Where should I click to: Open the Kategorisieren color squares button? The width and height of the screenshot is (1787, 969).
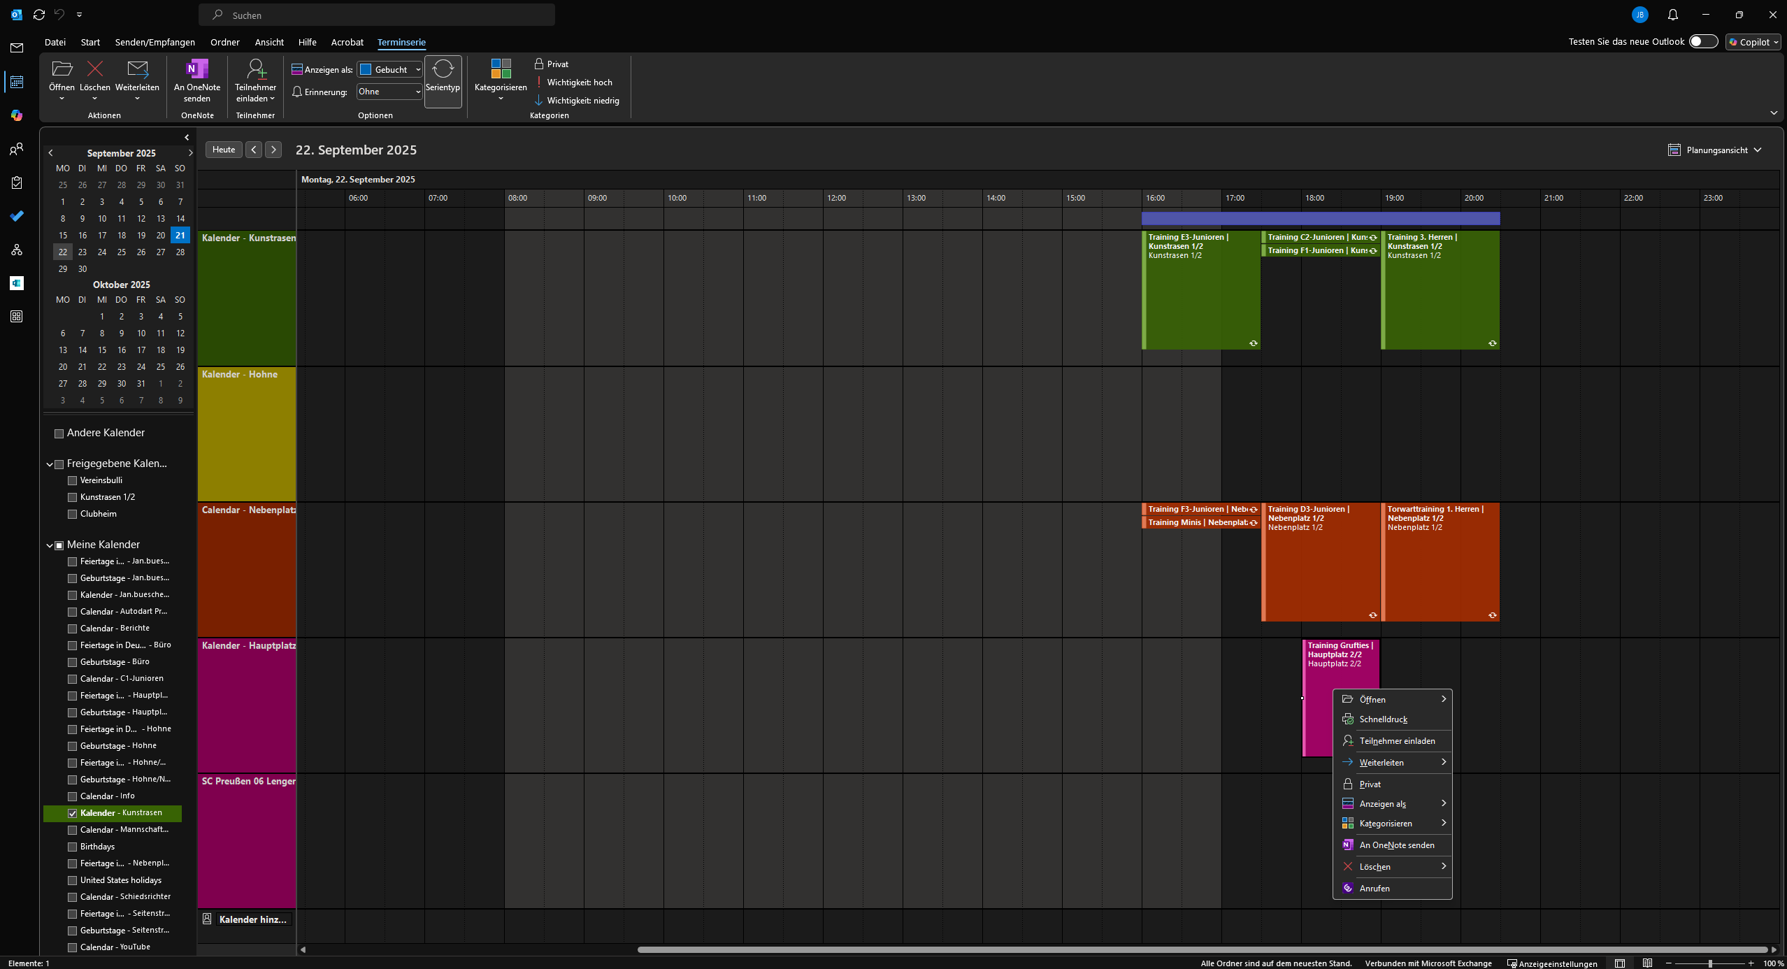tap(501, 70)
